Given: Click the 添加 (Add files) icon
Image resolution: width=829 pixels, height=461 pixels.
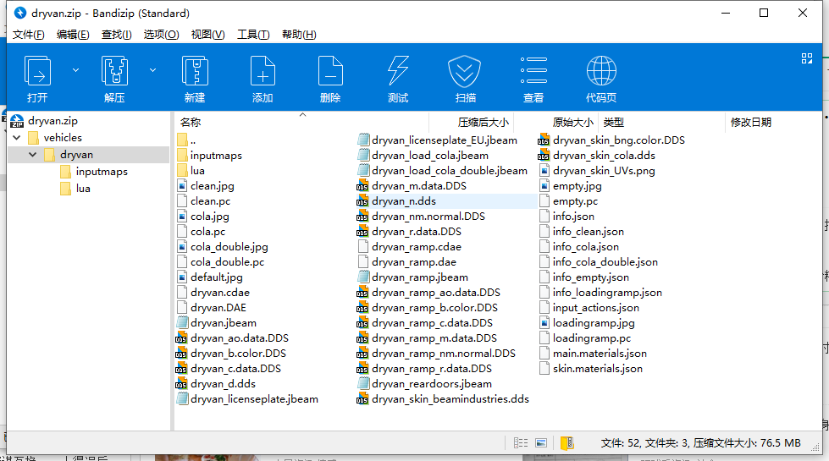Looking at the screenshot, I should (x=263, y=71).
